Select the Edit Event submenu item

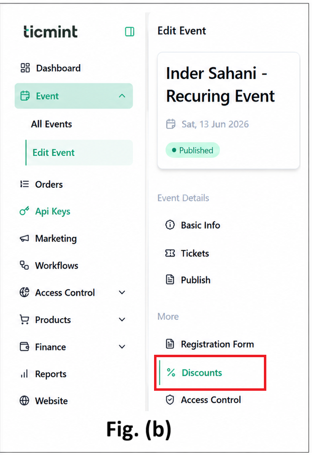79,153
